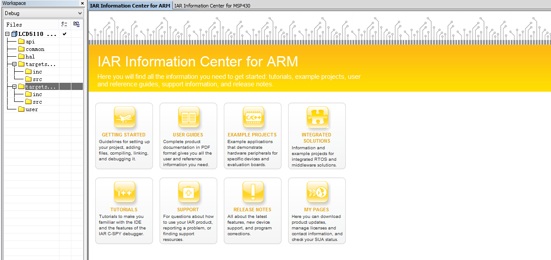Viewport: 551px width, 260px height.
Task: Launch the Tutorials i++ icon
Action: coord(124,192)
